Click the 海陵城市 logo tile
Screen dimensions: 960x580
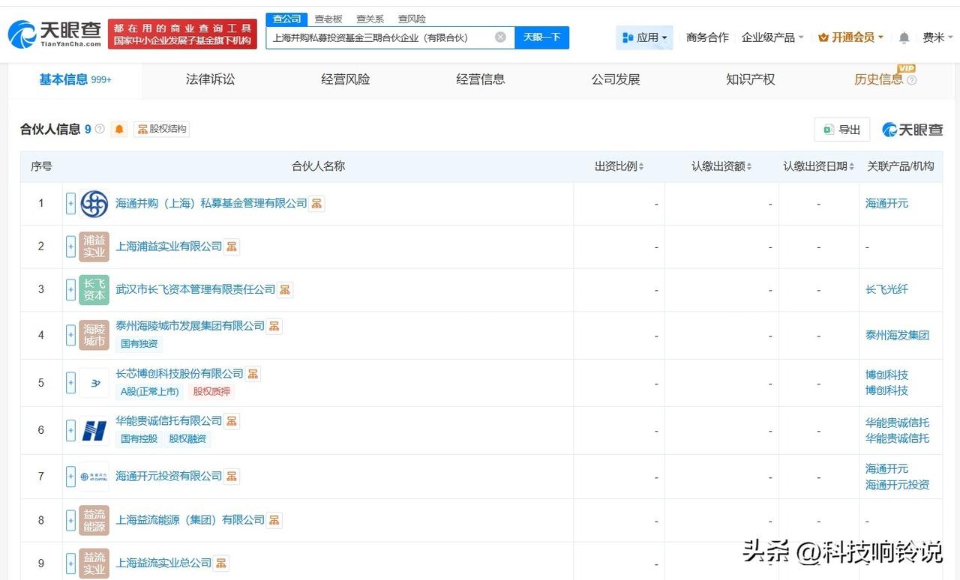tap(94, 335)
